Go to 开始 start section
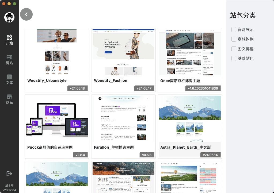Viewport: 274px width, 193px height. tap(9, 40)
